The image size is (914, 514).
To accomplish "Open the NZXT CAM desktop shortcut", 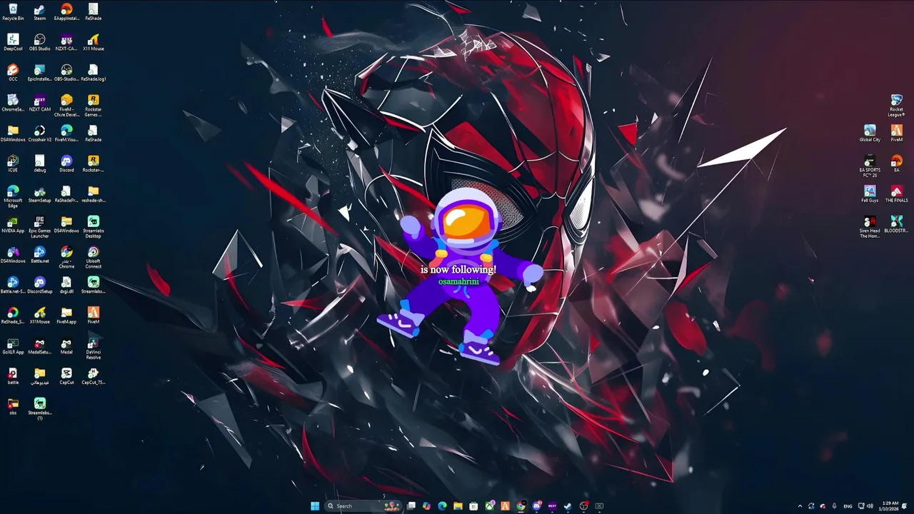I will (39, 103).
